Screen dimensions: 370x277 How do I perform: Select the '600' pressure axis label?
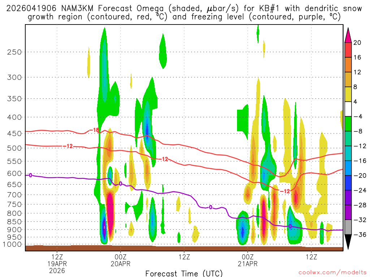[x=14, y=173]
